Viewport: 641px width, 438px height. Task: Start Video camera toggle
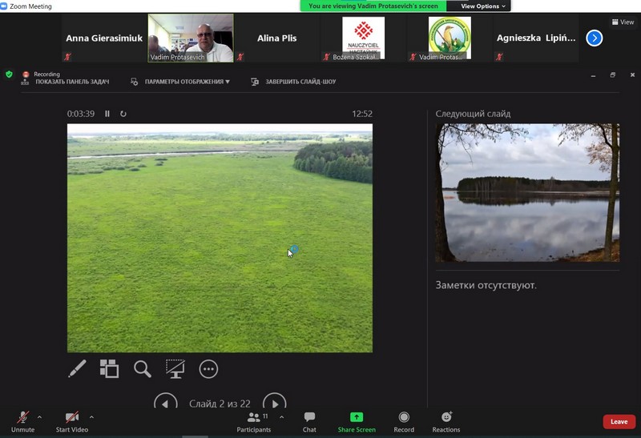click(72, 421)
